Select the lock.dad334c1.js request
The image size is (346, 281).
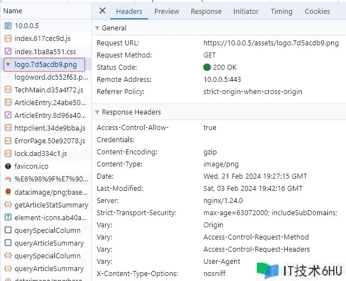(40, 153)
